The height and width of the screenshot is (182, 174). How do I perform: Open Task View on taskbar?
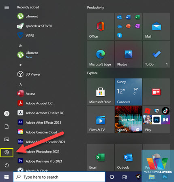[125, 177]
